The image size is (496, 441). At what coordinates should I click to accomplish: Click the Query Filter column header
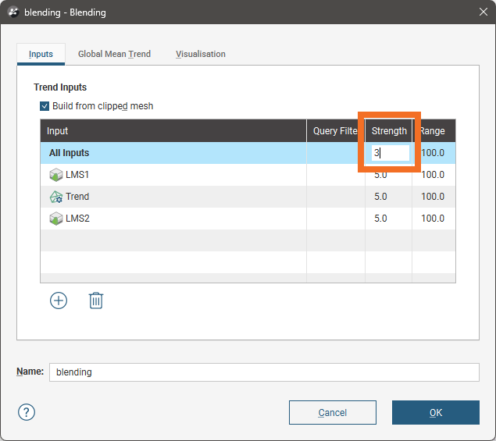pos(335,131)
